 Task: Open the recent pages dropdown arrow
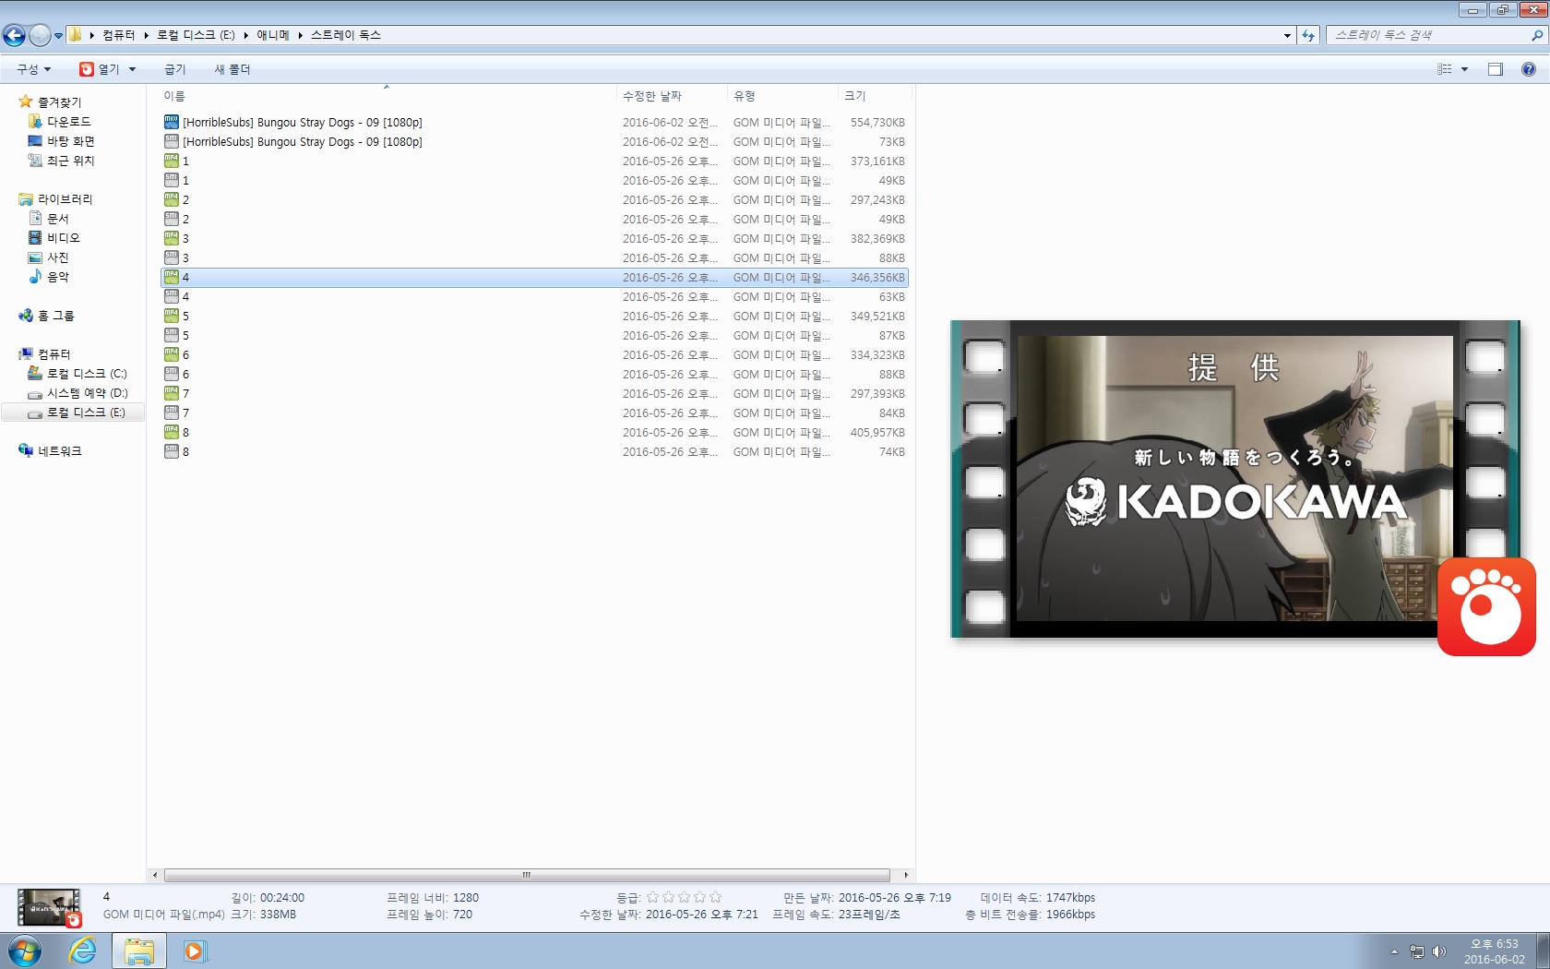pyautogui.click(x=58, y=36)
